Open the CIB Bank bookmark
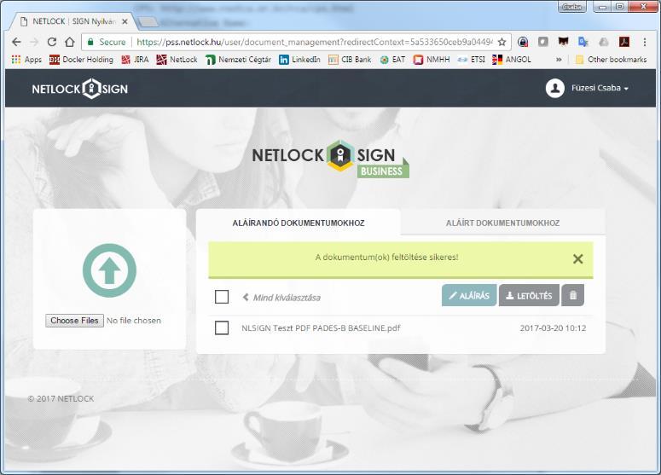Viewport: 661px width, 475px height. (x=350, y=60)
